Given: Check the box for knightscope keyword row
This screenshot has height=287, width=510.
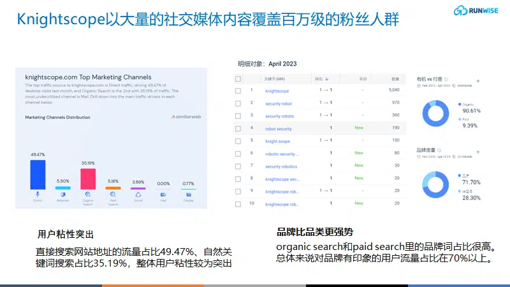Looking at the screenshot, I should pos(238,91).
